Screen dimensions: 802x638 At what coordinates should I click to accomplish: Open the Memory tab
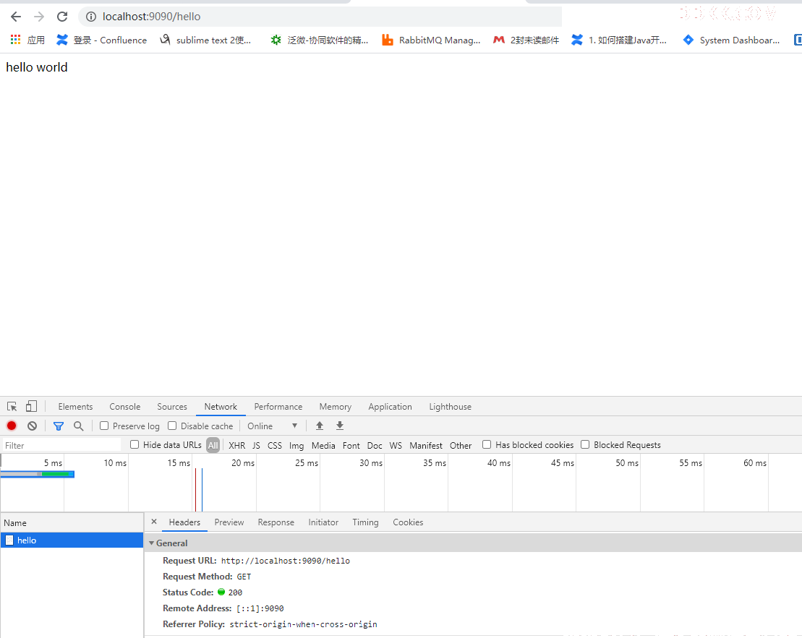pyautogui.click(x=335, y=406)
